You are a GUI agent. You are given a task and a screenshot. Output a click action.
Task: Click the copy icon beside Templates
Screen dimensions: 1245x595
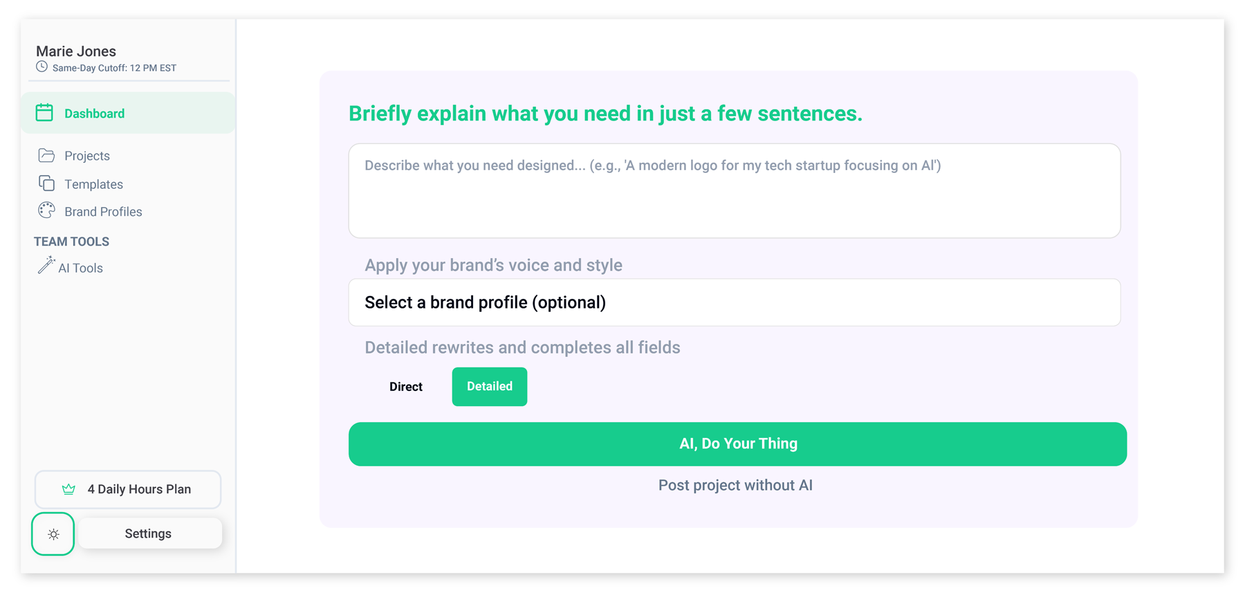(x=46, y=183)
